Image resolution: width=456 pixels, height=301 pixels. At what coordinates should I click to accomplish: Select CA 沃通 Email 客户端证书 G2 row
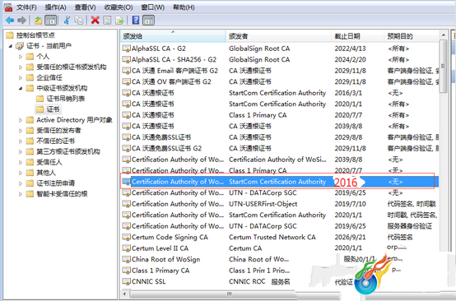click(x=279, y=71)
